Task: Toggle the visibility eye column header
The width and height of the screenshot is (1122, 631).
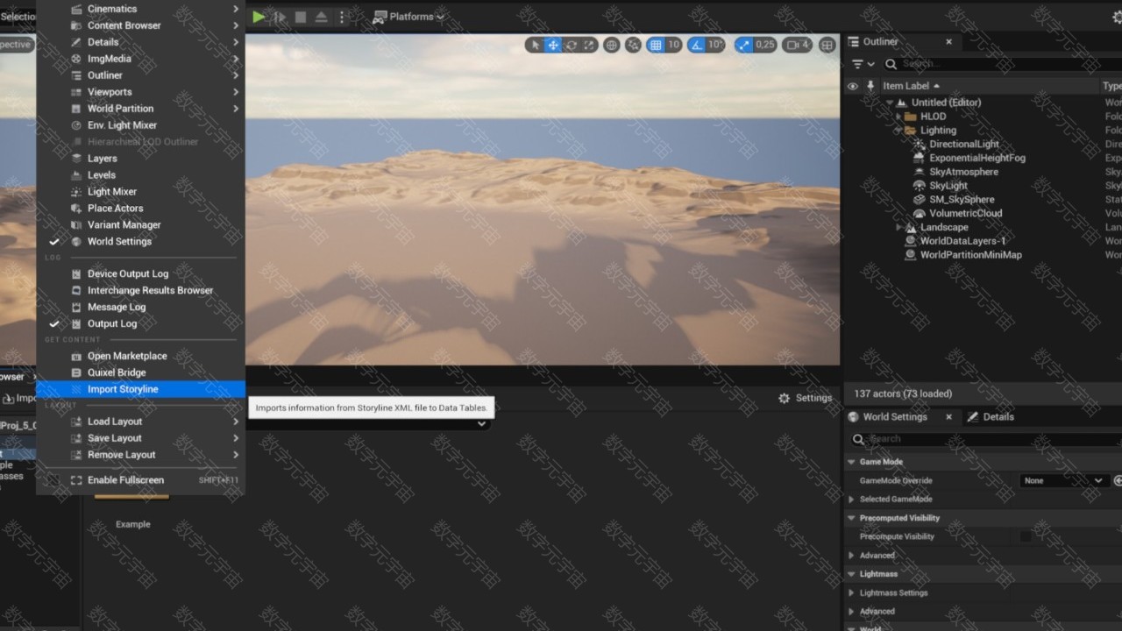Action: pyautogui.click(x=852, y=86)
